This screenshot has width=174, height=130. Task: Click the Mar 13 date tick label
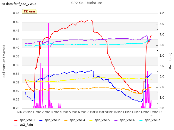139,112
